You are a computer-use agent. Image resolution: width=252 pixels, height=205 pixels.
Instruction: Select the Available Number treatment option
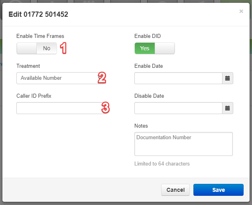(41, 78)
